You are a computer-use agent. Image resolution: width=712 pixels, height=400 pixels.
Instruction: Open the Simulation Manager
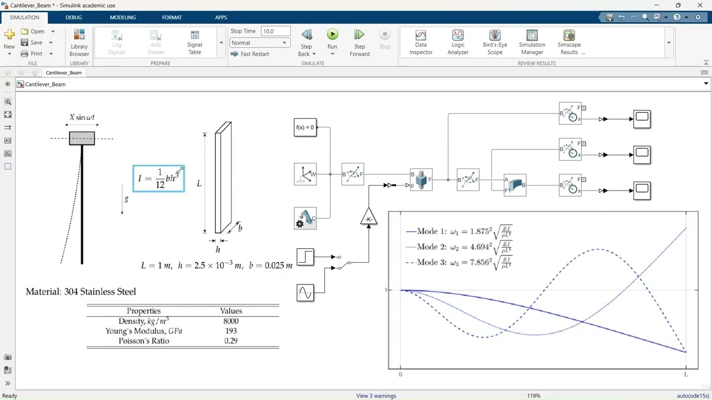(x=532, y=43)
